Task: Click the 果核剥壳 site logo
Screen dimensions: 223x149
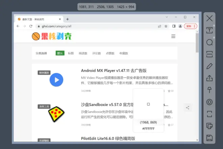Action: tap(52, 36)
